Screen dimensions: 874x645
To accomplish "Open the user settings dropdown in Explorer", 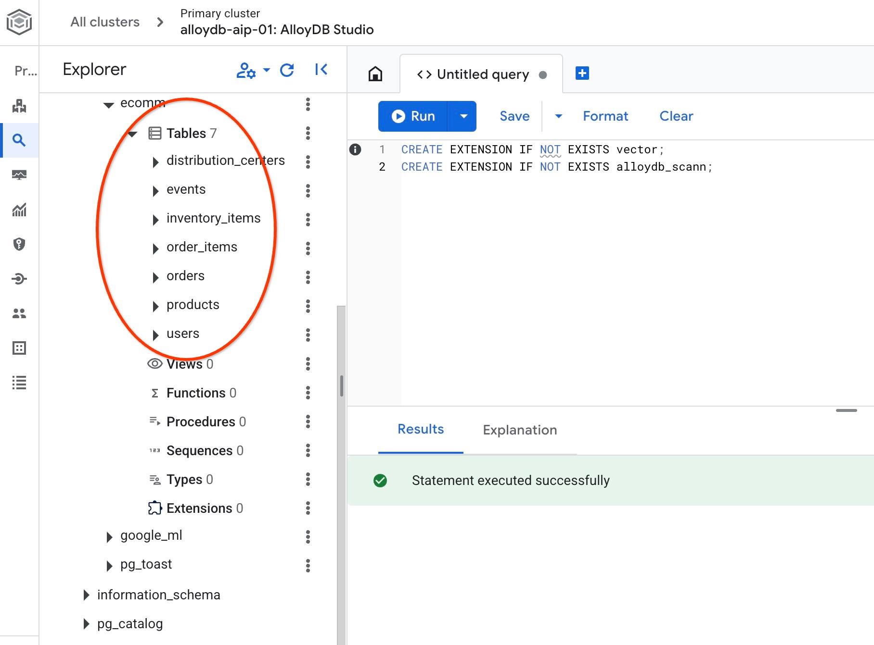I will click(x=253, y=71).
